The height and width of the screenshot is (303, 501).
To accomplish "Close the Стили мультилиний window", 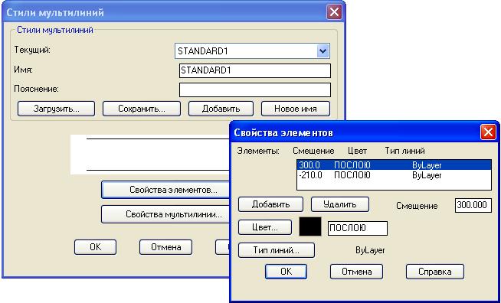I will (x=334, y=12).
